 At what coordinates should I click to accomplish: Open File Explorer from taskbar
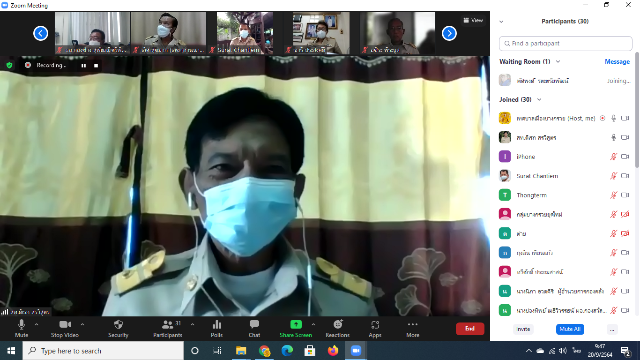[x=241, y=351]
